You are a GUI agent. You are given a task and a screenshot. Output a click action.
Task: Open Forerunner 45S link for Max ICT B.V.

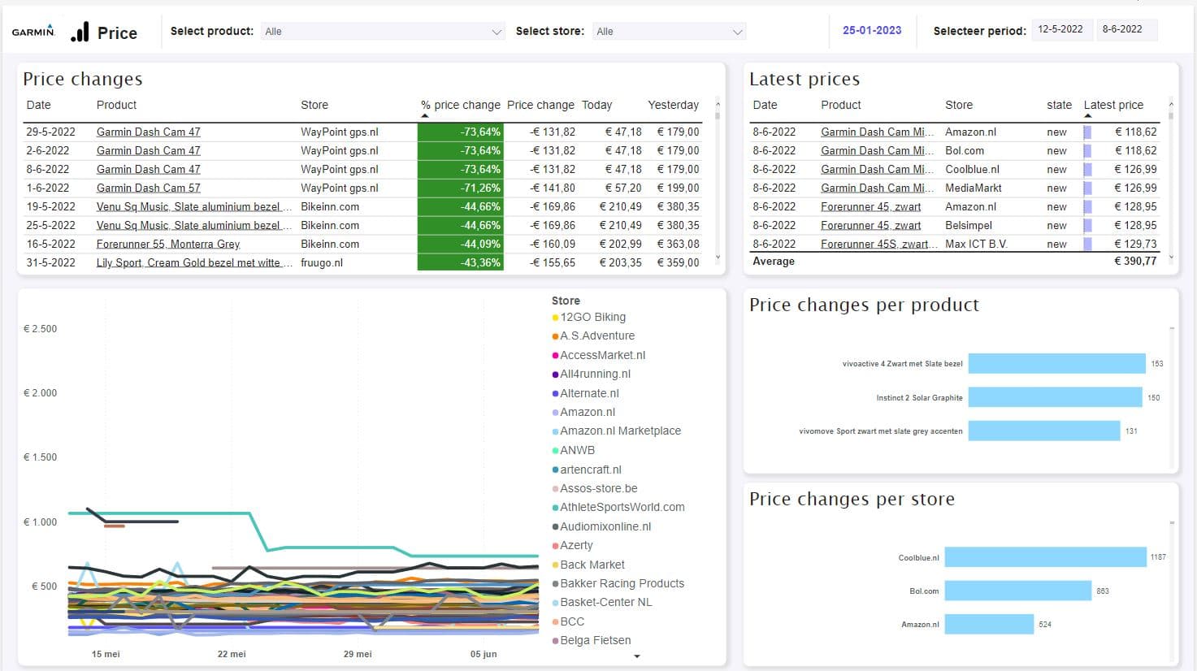tap(879, 244)
